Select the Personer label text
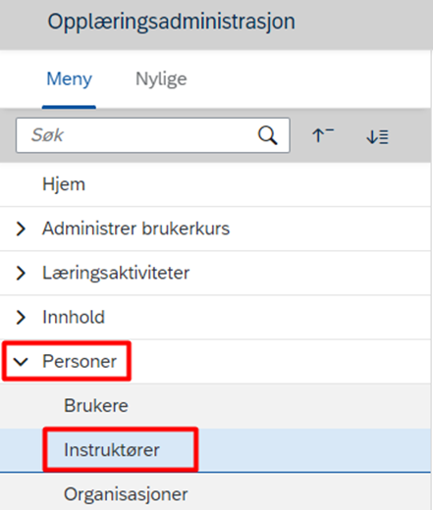This screenshot has width=433, height=510. [80, 362]
